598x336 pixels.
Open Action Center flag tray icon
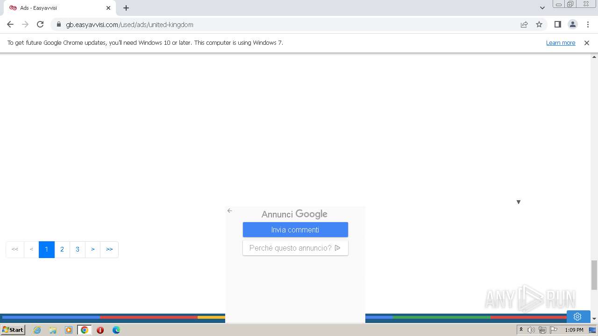pos(554,330)
